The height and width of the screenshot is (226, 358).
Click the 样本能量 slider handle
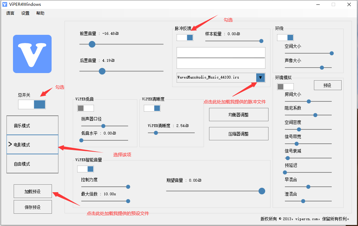[261, 41]
